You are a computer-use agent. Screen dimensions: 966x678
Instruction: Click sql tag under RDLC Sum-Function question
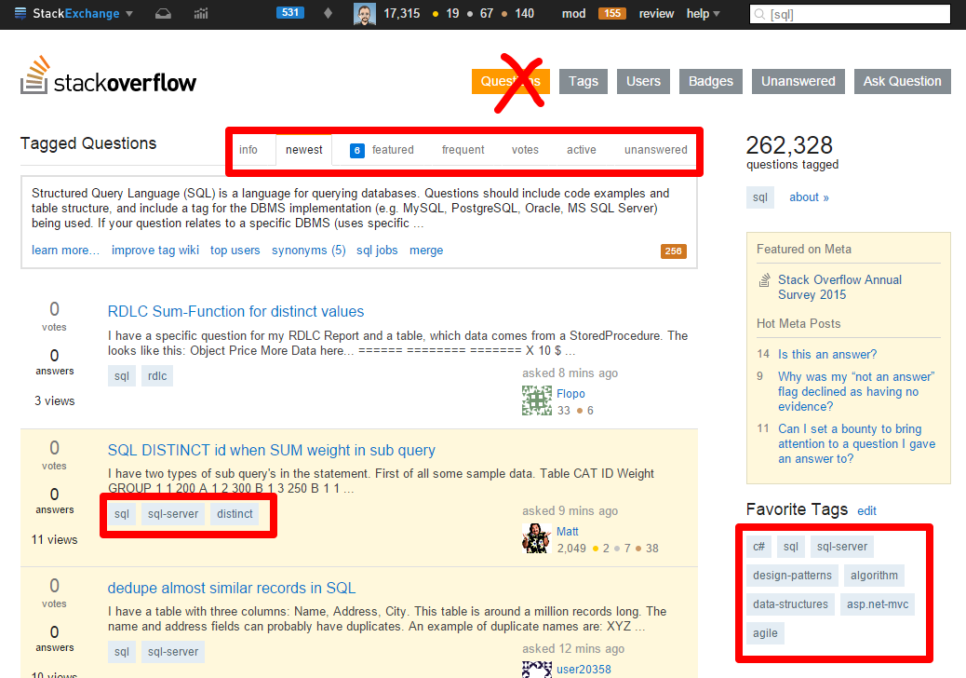(x=122, y=376)
